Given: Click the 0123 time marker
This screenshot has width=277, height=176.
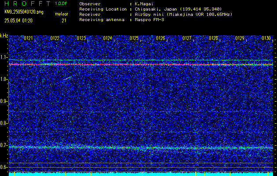Looking at the screenshot, I should [x=81, y=38].
